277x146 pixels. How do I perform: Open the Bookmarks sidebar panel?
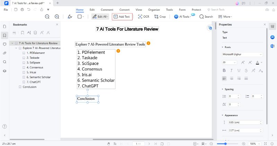point(5,36)
